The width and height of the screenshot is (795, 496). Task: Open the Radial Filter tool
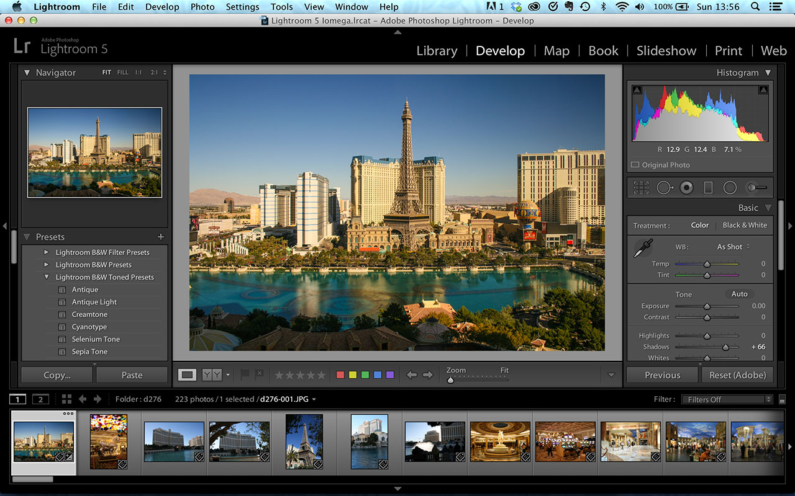click(730, 187)
